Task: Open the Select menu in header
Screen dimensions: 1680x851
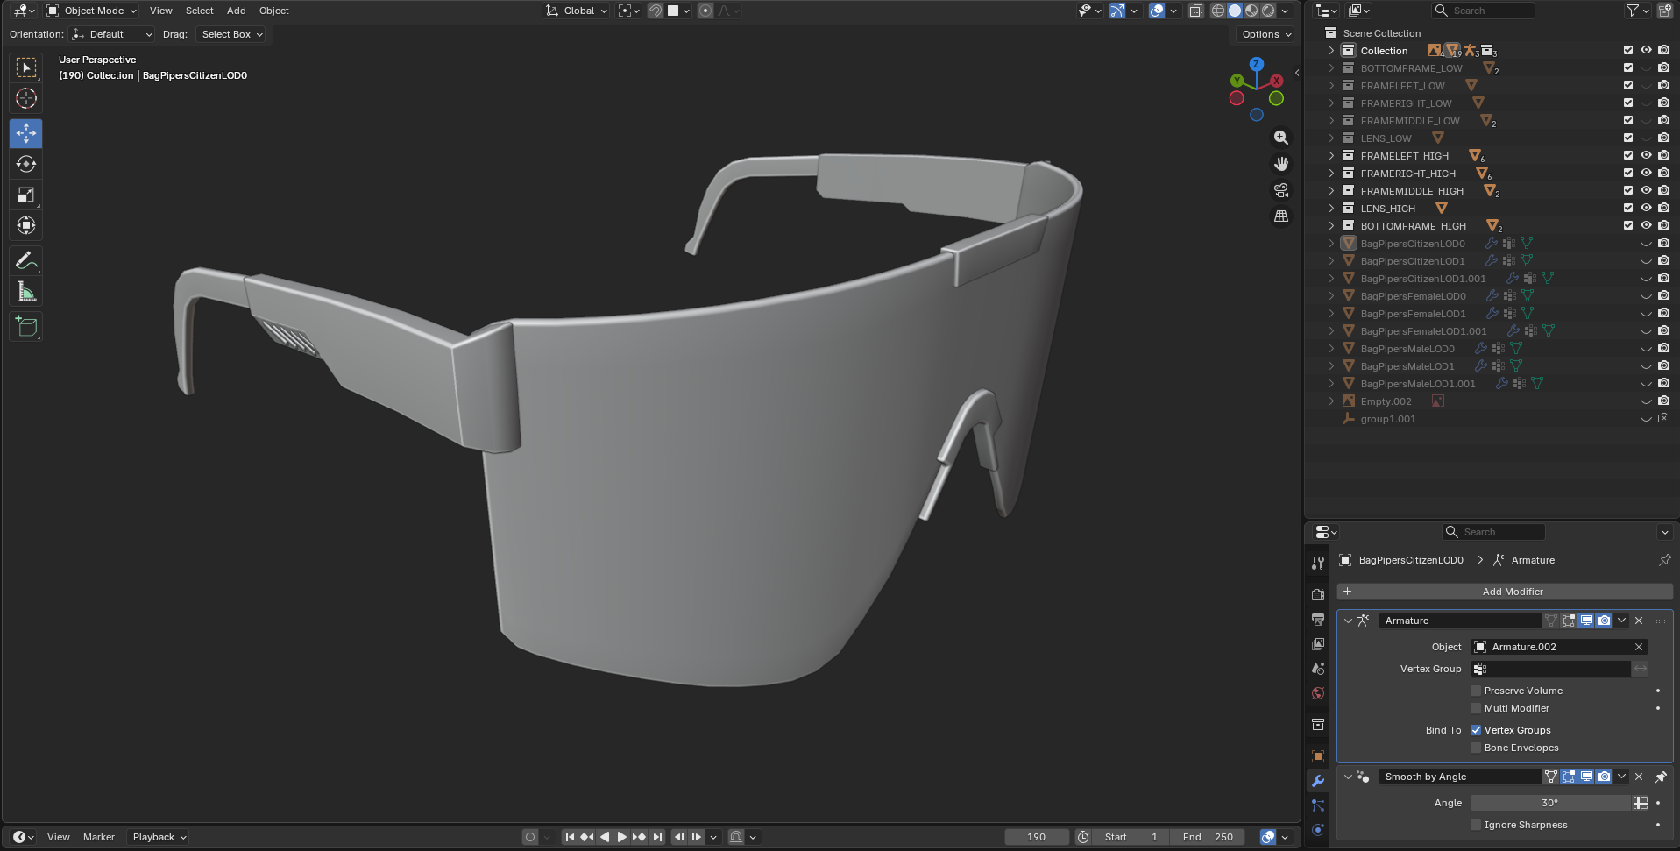Action: click(199, 11)
